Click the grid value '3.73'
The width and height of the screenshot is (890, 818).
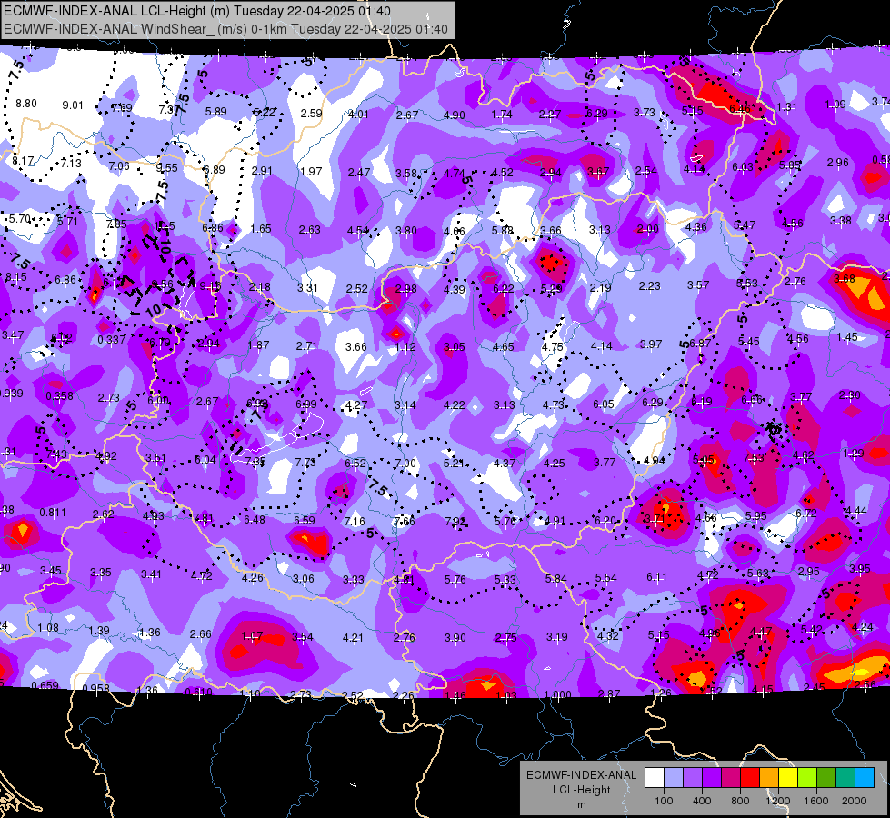[x=645, y=113]
